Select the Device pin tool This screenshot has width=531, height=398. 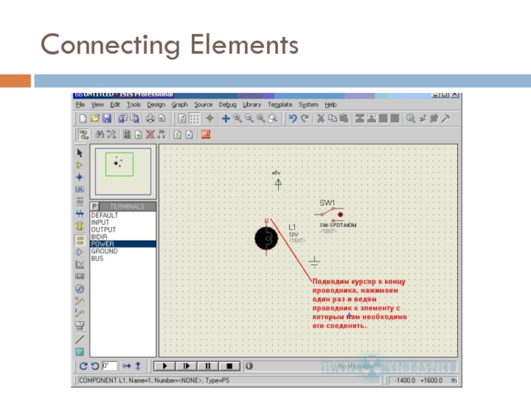[x=80, y=252]
